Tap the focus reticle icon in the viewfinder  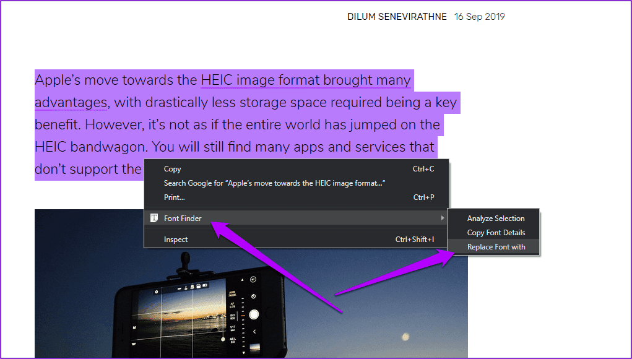point(157,292)
